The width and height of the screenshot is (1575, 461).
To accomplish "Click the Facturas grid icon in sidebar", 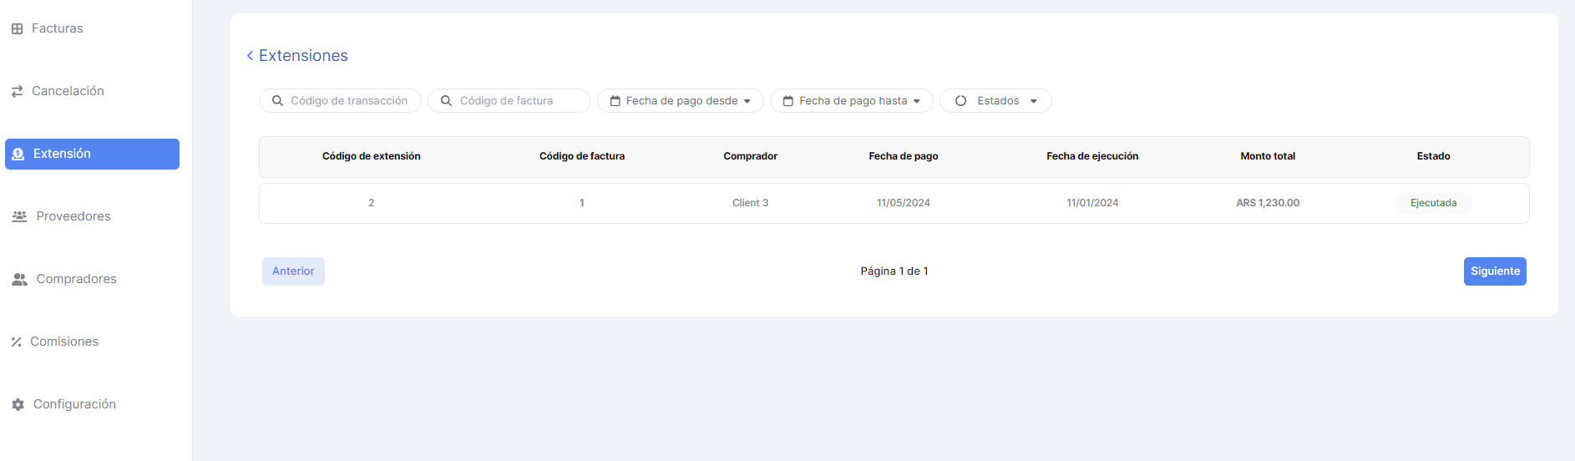I will [x=17, y=29].
